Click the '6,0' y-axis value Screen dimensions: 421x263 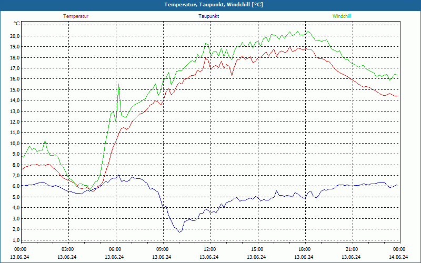tap(16, 186)
